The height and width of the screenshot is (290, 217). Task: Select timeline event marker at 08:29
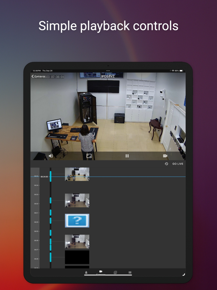pyautogui.click(x=51, y=233)
